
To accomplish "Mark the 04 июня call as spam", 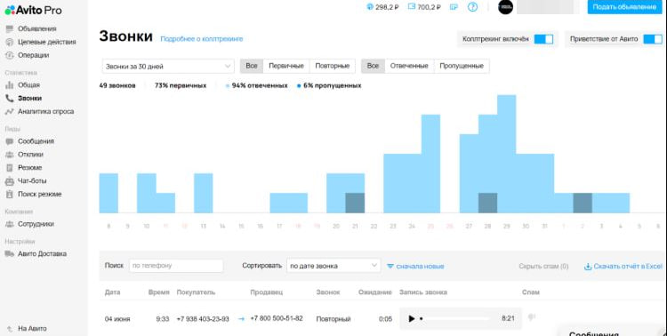I will pos(531,317).
